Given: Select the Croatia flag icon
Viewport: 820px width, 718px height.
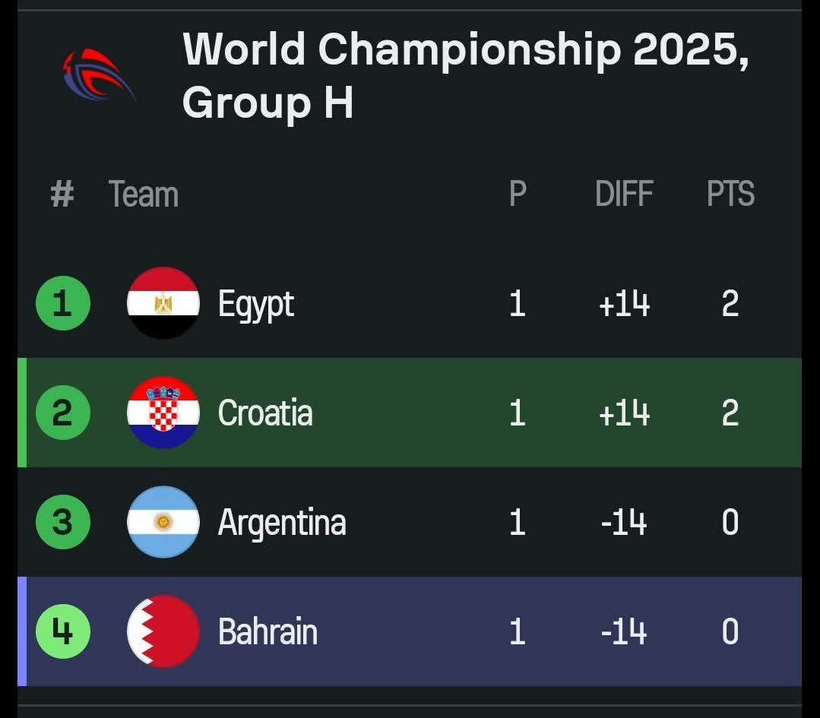Looking at the screenshot, I should point(164,412).
